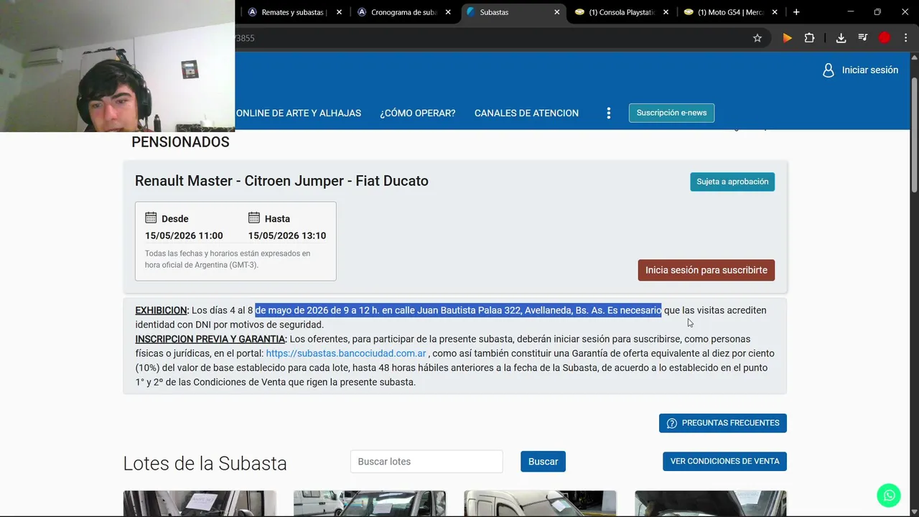Switch to the Cronograma de subastas tab
Screen dimensions: 919x517
pyautogui.click(x=403, y=12)
